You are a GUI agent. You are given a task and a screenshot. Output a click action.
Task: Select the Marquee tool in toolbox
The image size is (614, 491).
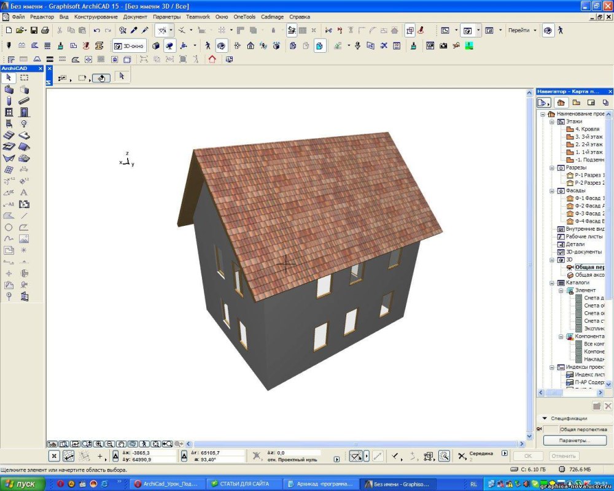[x=24, y=78]
